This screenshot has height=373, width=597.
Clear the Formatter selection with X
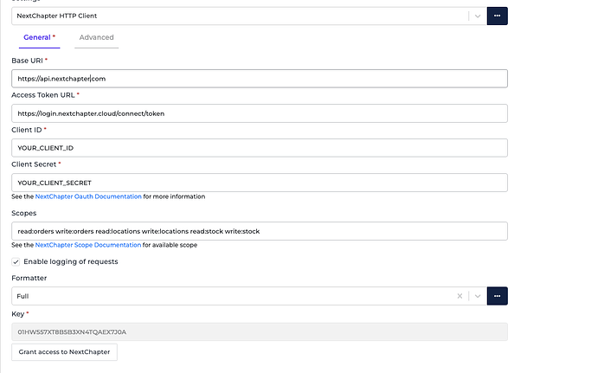coord(459,296)
